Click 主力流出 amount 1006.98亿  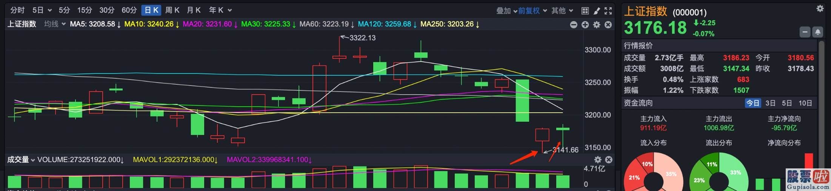pyautogui.click(x=719, y=128)
